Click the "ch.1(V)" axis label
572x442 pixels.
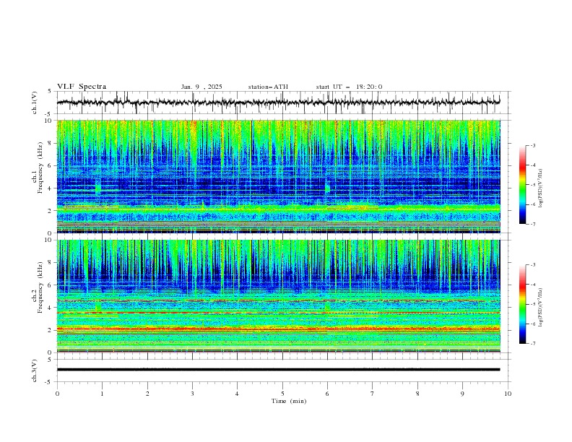click(x=35, y=103)
